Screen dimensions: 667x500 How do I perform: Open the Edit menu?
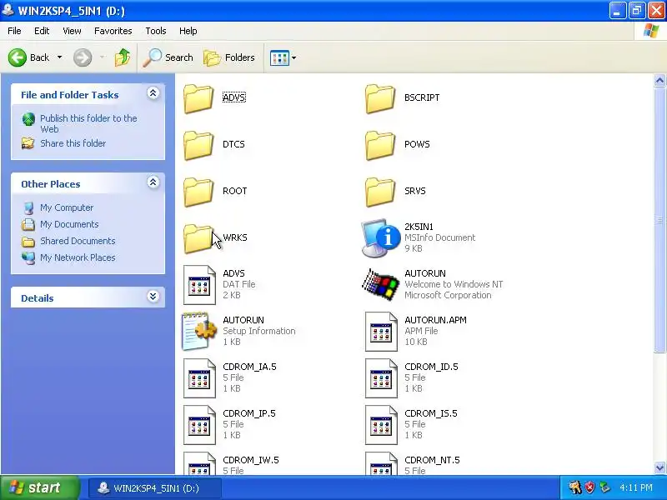click(42, 31)
